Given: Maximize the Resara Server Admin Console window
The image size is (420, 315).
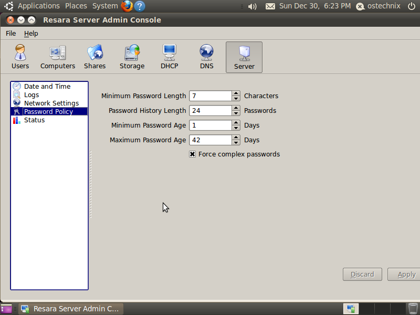Looking at the screenshot, I should (x=31, y=20).
